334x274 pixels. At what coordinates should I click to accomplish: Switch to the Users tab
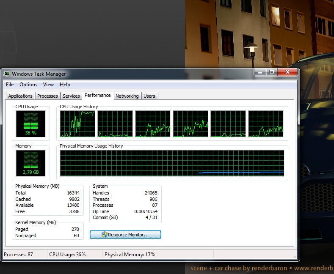[149, 96]
